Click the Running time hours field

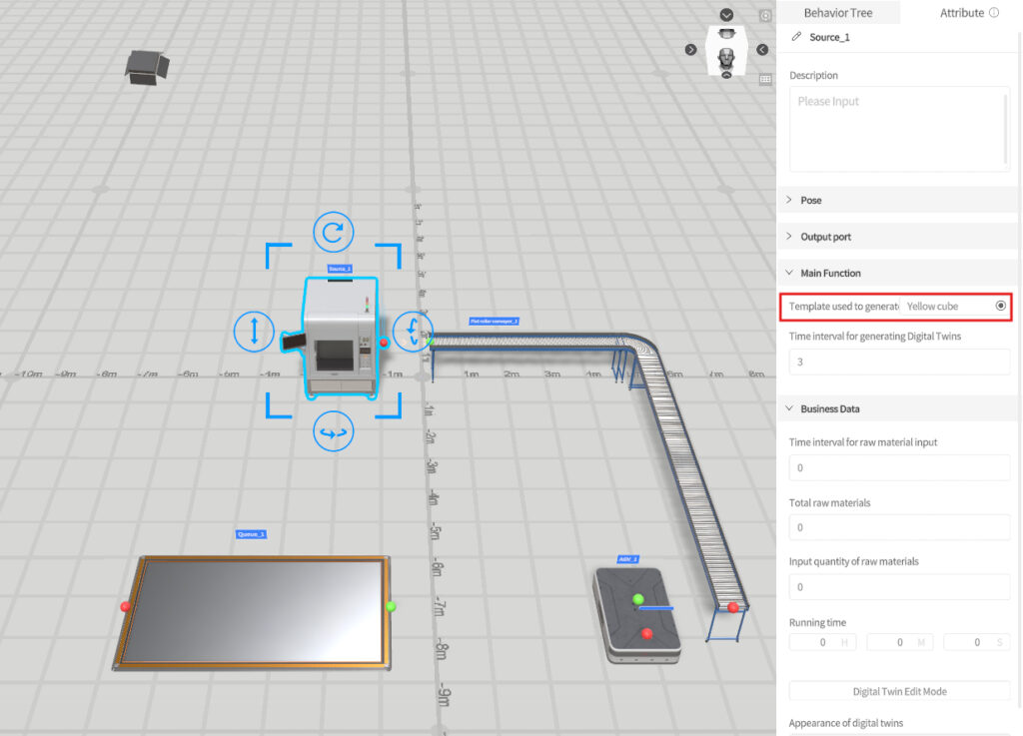pyautogui.click(x=823, y=642)
